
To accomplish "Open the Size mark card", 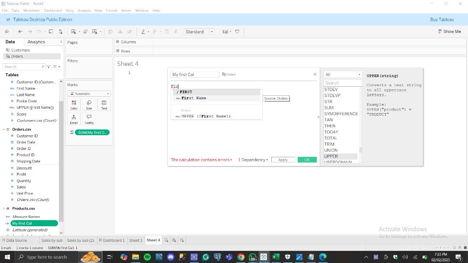I will pos(89,105).
